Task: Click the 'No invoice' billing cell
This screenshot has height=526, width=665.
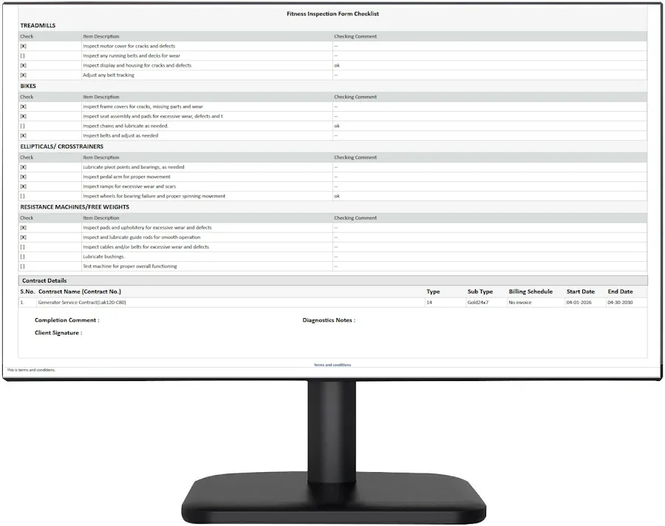Action: pos(520,303)
